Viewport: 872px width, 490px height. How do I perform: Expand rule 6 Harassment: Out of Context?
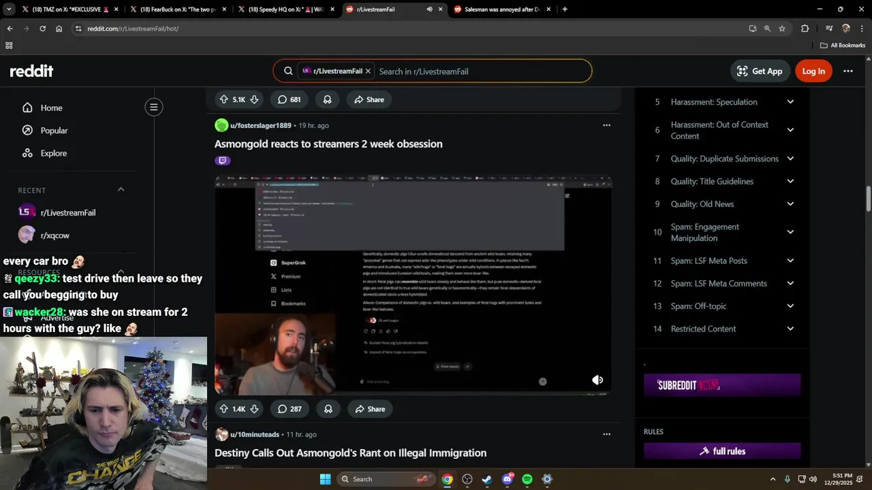[790, 130]
